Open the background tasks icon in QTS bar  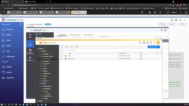point(150,12)
